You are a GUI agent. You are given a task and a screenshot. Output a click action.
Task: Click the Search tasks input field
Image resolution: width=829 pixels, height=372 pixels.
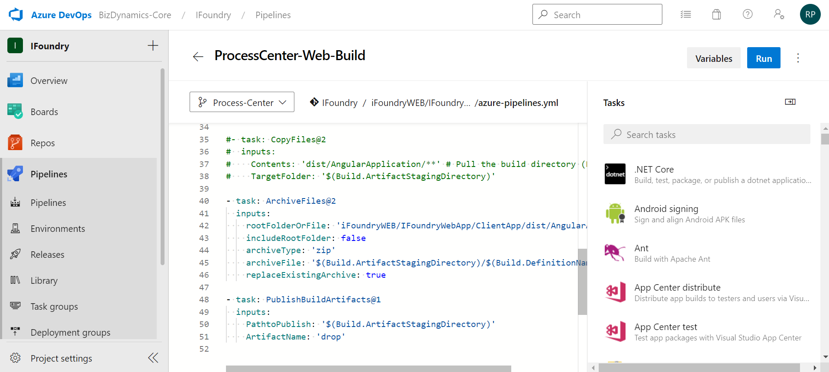(x=707, y=134)
